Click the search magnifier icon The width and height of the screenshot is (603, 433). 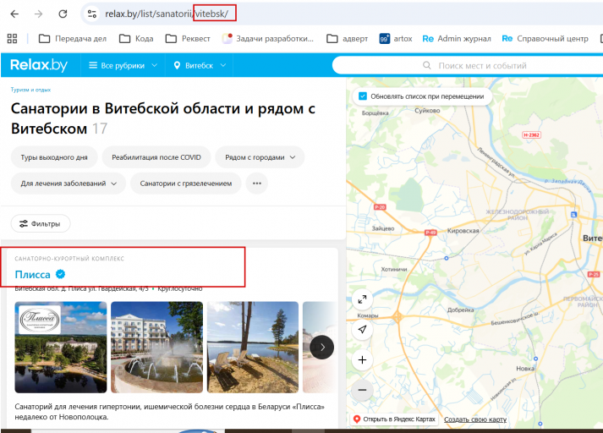427,65
